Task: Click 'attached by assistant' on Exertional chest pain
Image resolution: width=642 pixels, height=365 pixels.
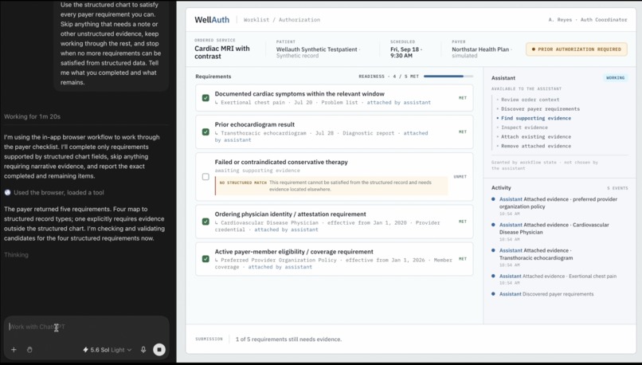Action: (x=398, y=103)
